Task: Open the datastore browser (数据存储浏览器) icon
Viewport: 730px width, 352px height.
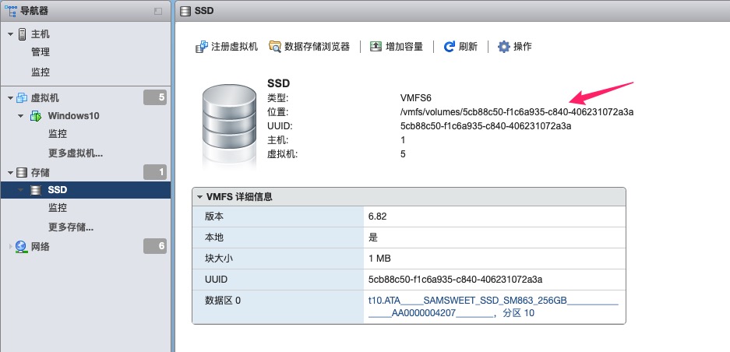Action: [x=275, y=47]
